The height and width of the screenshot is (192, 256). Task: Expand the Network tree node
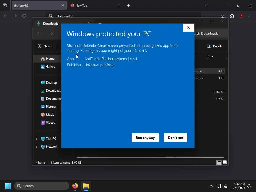(x=36, y=147)
